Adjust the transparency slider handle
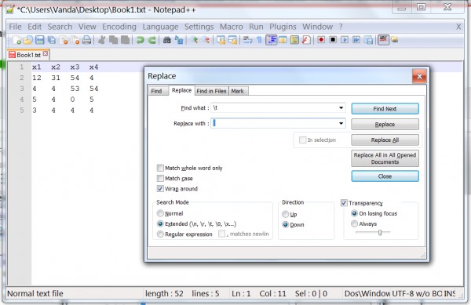 pyautogui.click(x=380, y=232)
